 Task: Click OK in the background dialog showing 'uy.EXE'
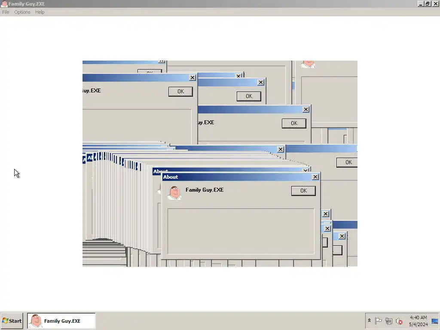(294, 123)
